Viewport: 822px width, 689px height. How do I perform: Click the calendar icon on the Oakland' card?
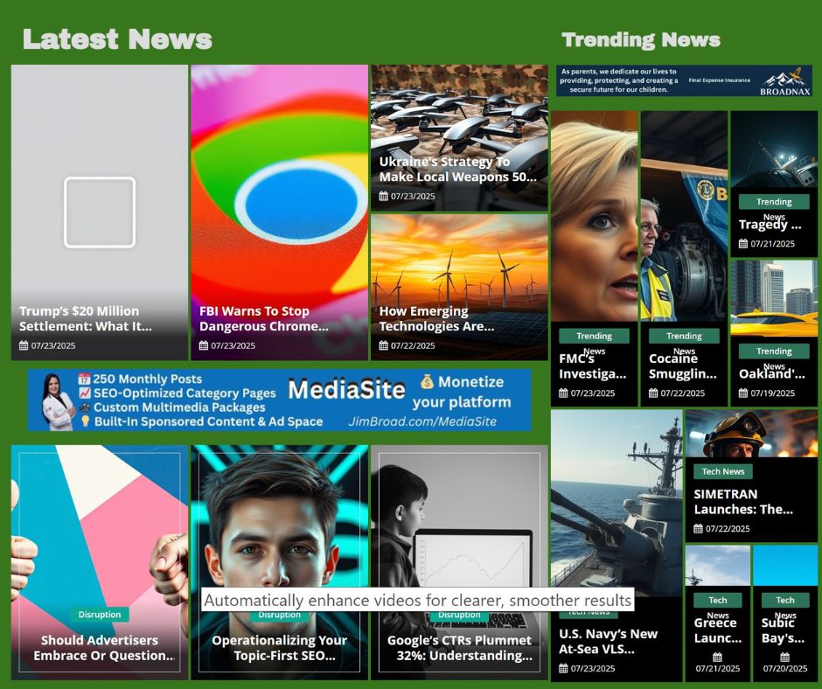[742, 393]
